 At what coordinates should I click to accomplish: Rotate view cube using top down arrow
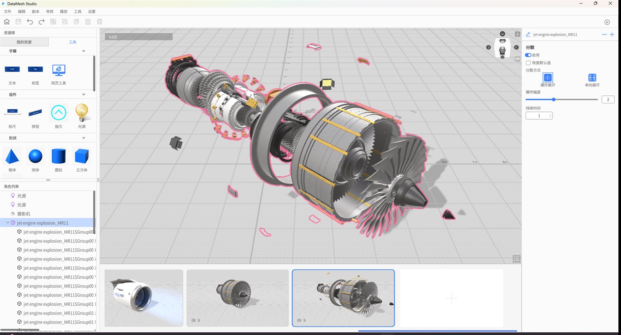502,34
